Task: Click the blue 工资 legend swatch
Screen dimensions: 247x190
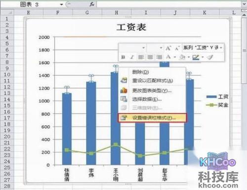Action: click(211, 97)
